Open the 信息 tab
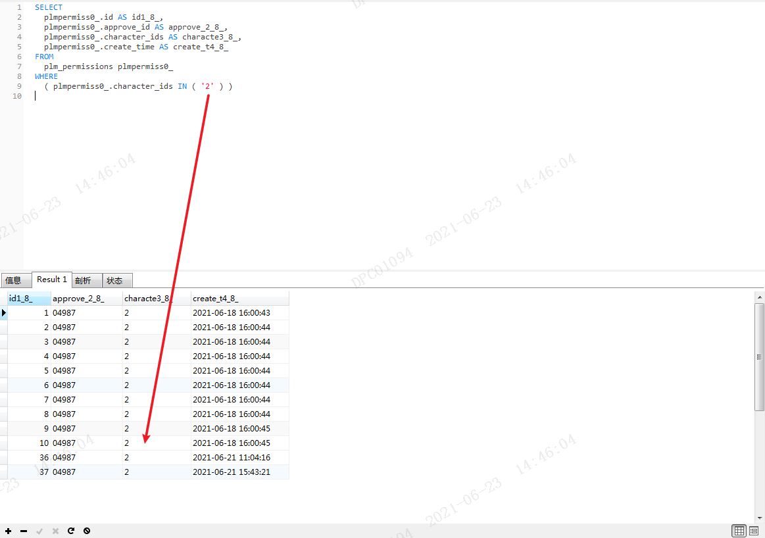The image size is (765, 538). pos(16,280)
